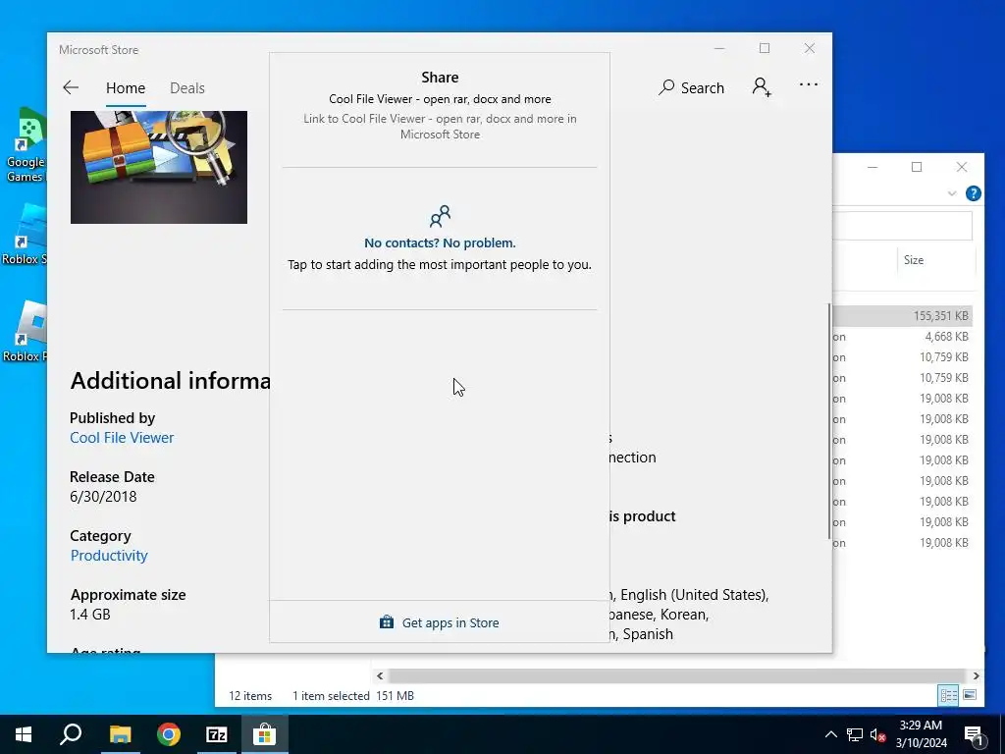Show hidden system tray icons
The width and height of the screenshot is (1005, 754).
coord(830,734)
